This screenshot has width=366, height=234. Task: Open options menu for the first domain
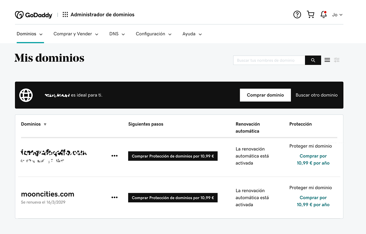pos(114,156)
